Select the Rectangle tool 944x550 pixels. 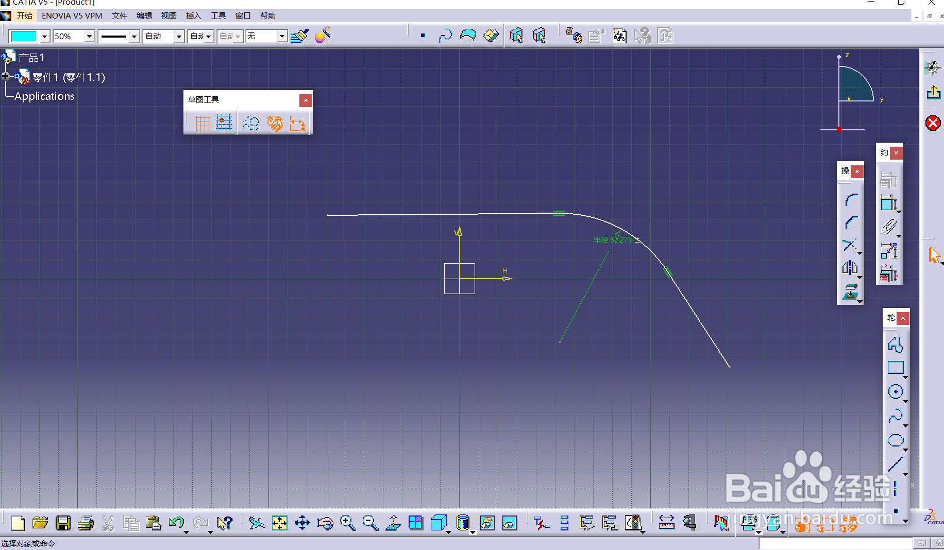896,368
